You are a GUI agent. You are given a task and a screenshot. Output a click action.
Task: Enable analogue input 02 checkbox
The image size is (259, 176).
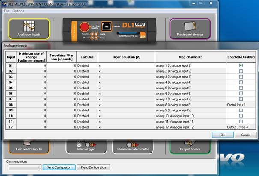241,71
